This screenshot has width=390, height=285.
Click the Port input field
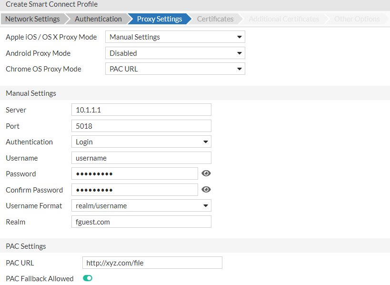point(141,126)
